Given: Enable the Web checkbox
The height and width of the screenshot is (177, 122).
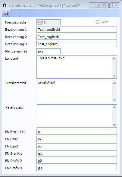Looking at the screenshot, I should click(x=98, y=22).
